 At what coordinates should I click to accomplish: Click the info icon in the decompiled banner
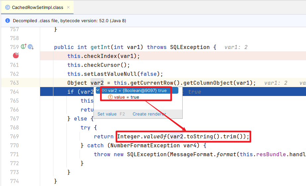[8, 21]
